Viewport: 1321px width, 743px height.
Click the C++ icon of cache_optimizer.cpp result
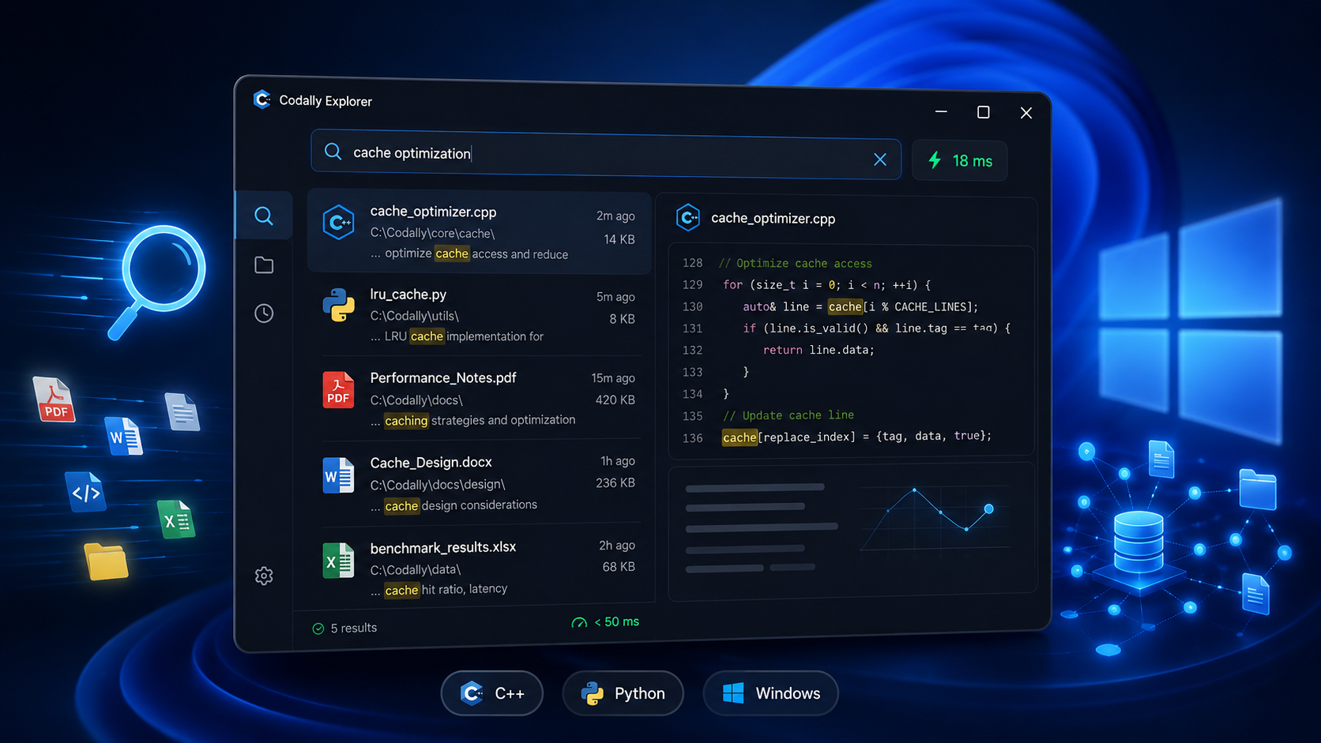pyautogui.click(x=339, y=223)
